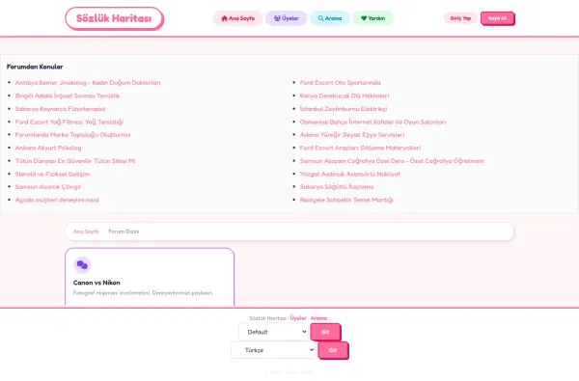Click the chat bubbles icon above Canon vs Nikon
This screenshot has height=381, width=579.
pos(82,264)
